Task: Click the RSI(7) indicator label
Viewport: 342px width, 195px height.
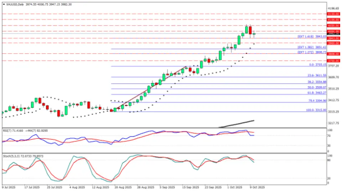Action: coord(8,131)
